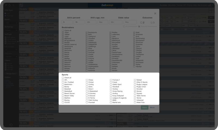
Task: Uncheck the Betfair bookmaker checkbox
Action: click(x=63, y=57)
